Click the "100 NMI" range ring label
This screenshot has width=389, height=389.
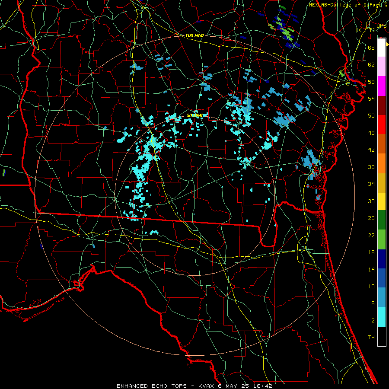click(194, 36)
